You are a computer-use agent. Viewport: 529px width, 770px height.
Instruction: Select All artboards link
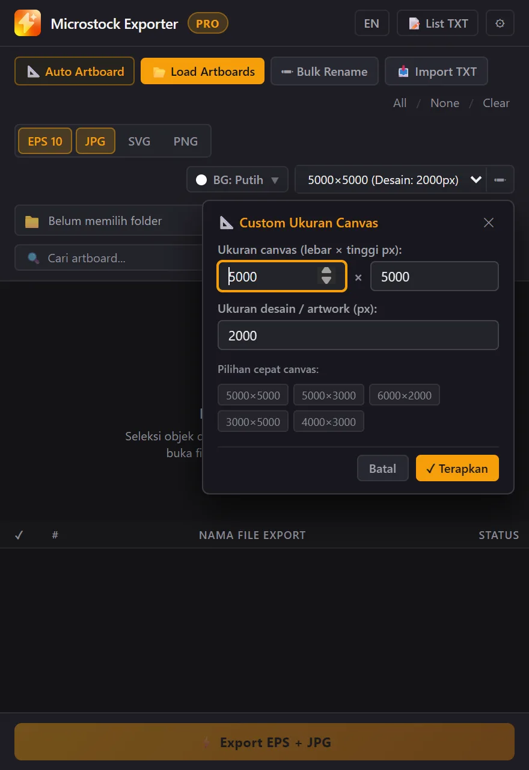[400, 103]
